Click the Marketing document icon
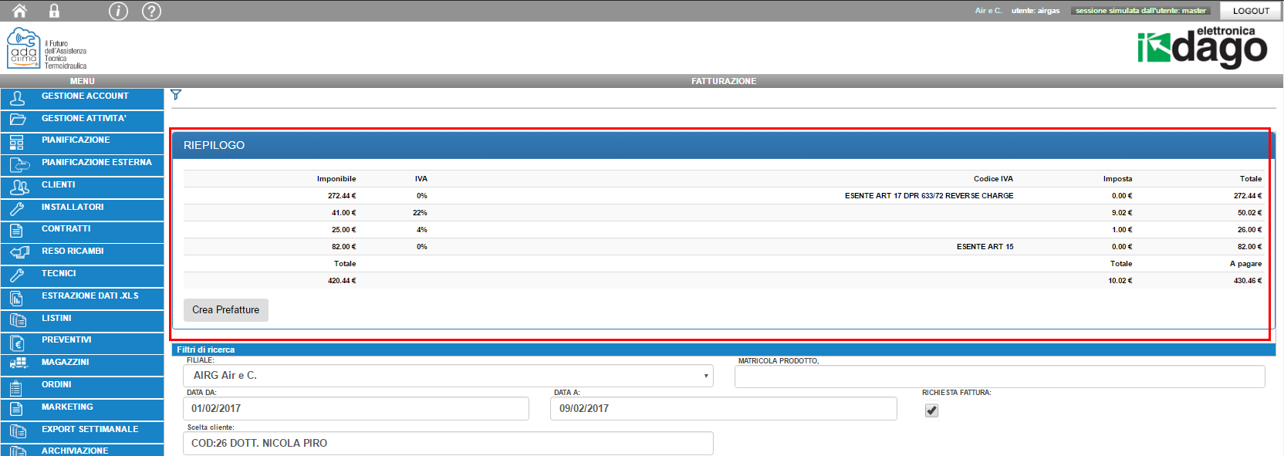 pyautogui.click(x=16, y=410)
